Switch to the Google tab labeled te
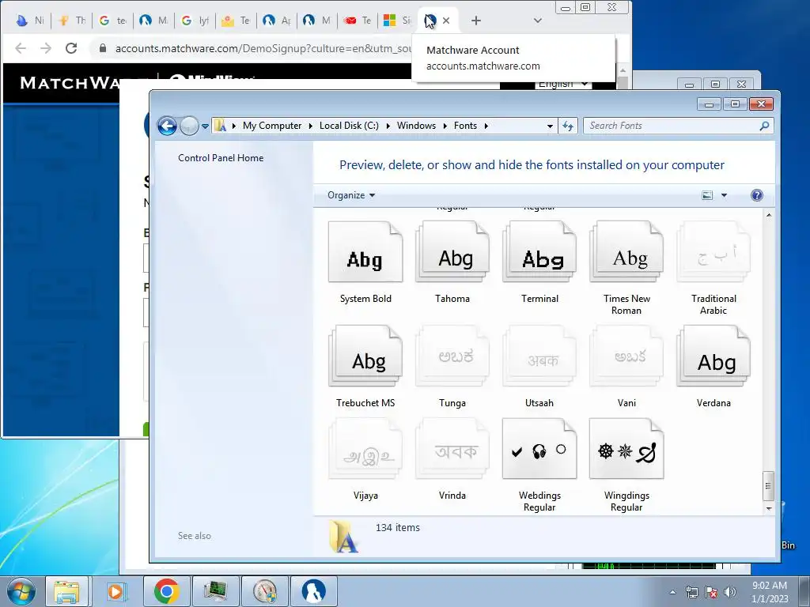Image resolution: width=810 pixels, height=607 pixels. [x=113, y=20]
